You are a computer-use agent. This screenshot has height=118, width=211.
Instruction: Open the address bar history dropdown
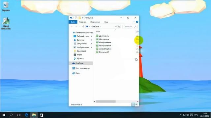click(116, 27)
